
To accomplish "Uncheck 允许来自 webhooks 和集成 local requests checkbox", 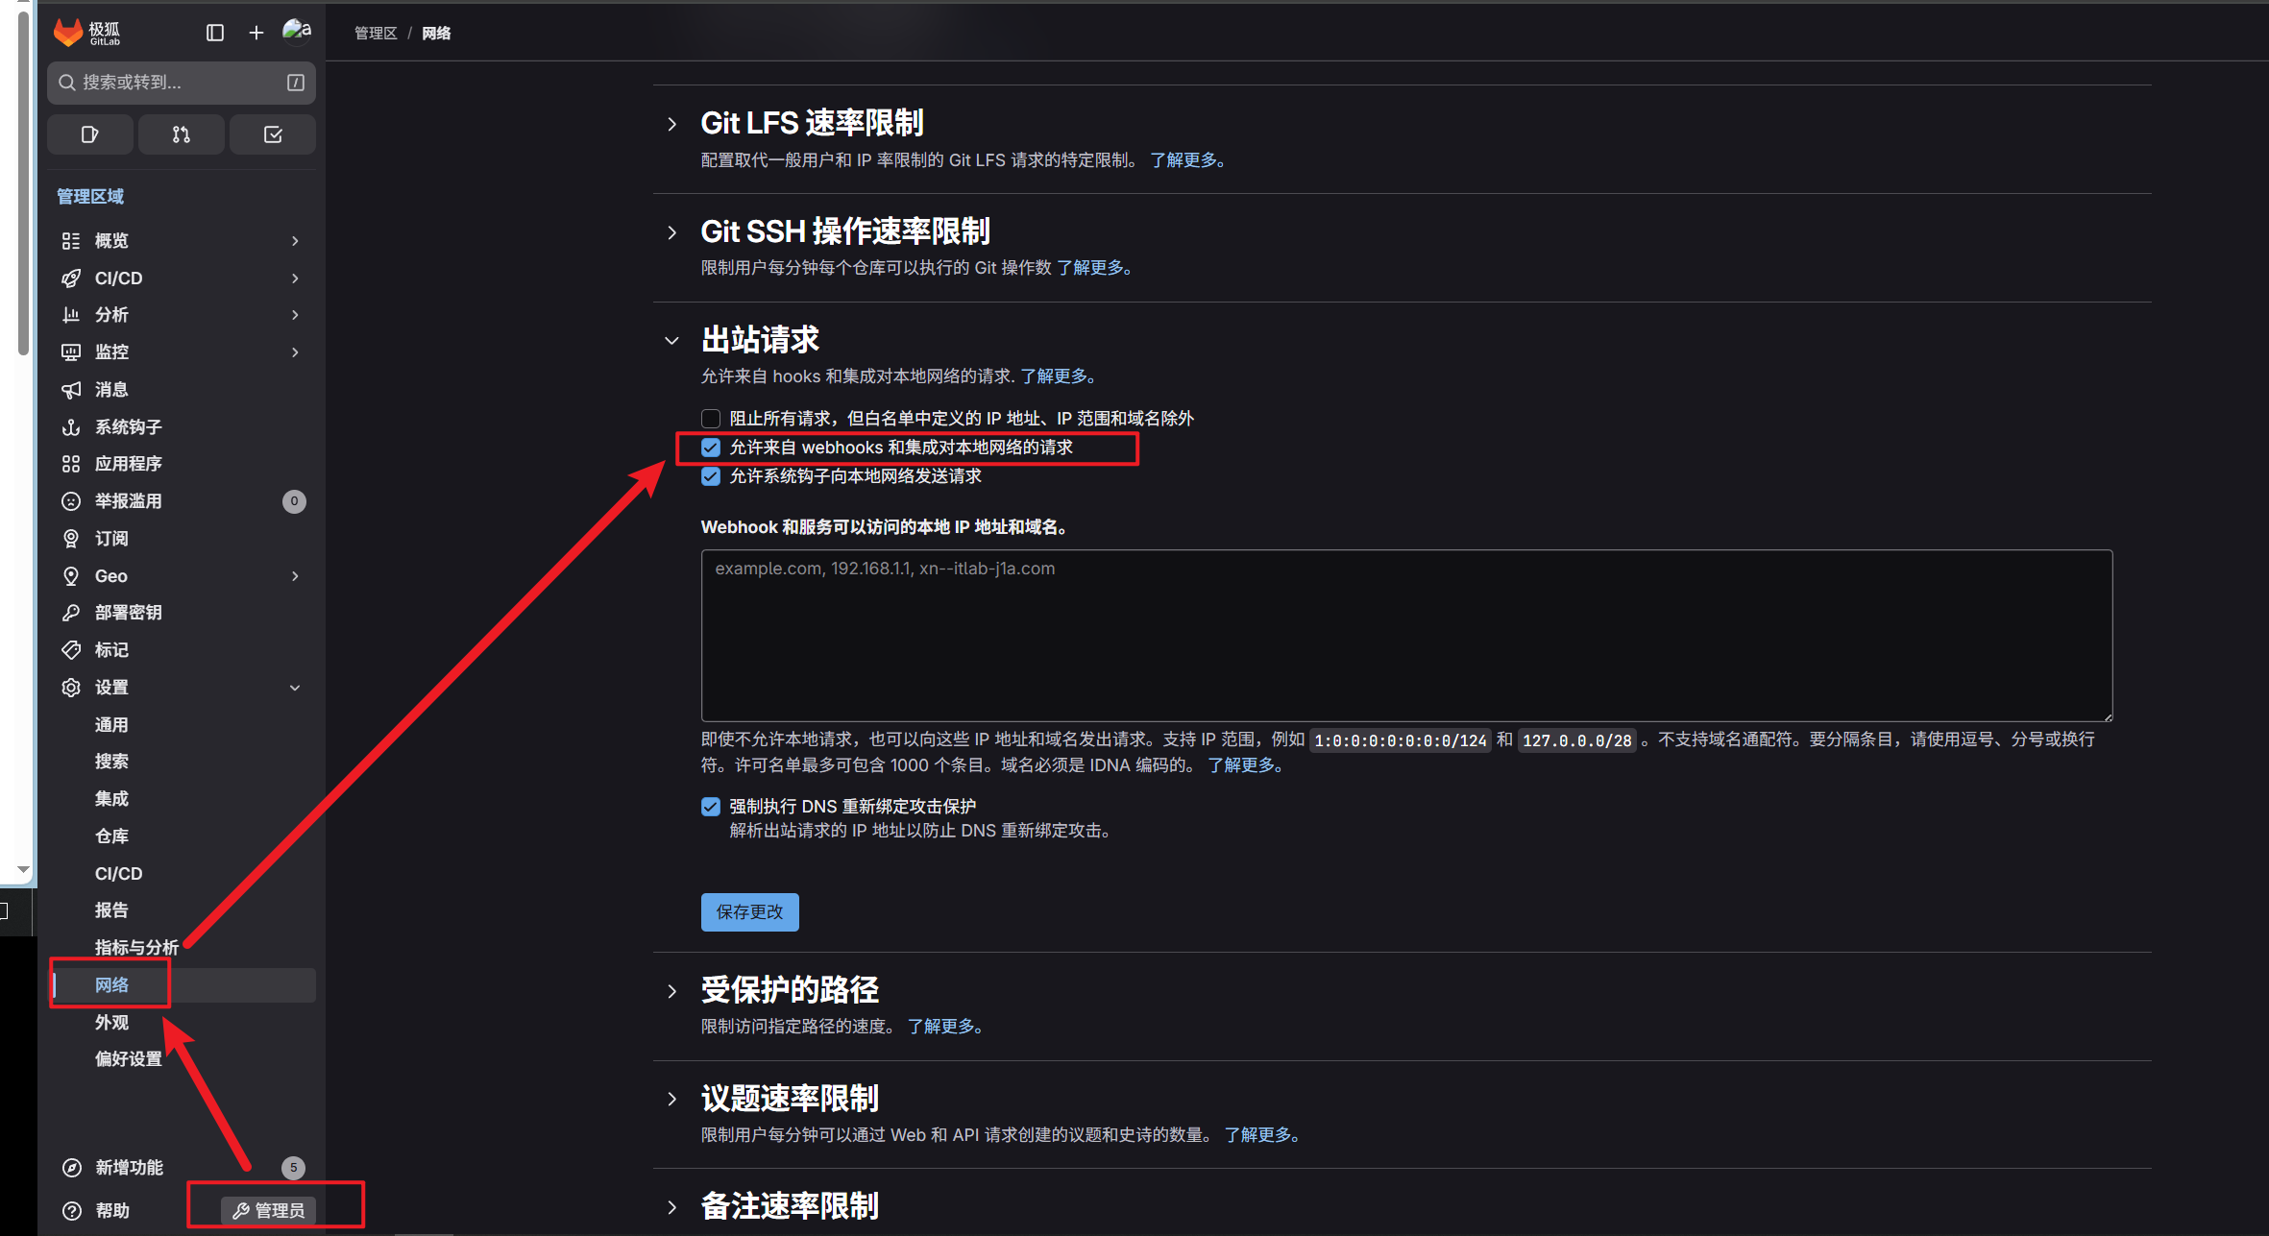I will (711, 448).
